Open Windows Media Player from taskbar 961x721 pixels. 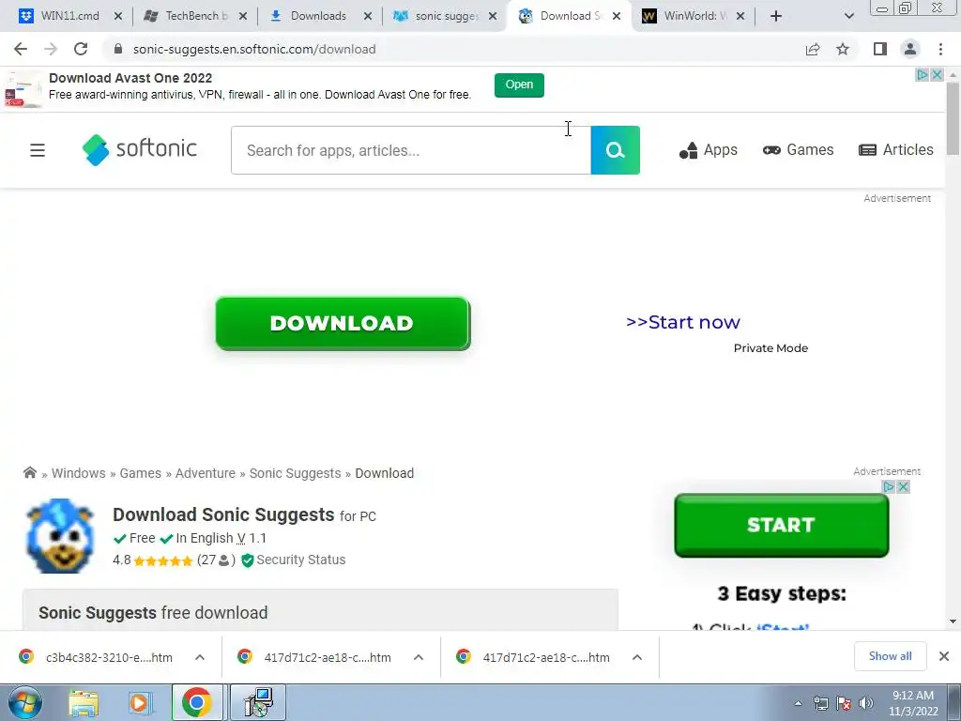141,703
